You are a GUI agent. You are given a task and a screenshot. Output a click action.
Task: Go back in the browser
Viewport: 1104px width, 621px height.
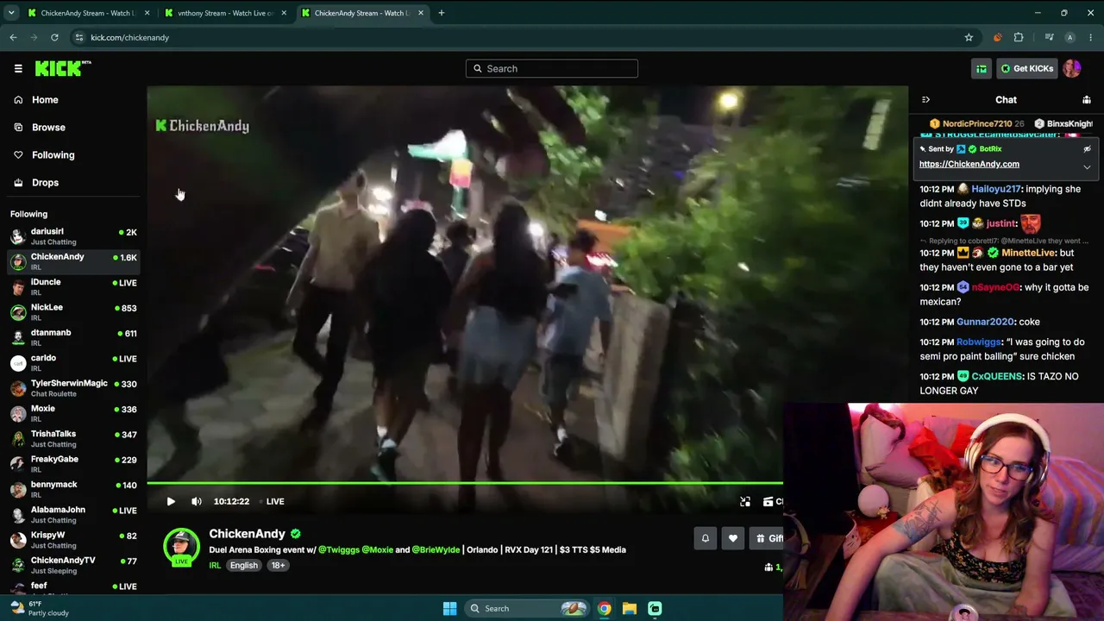tap(14, 37)
